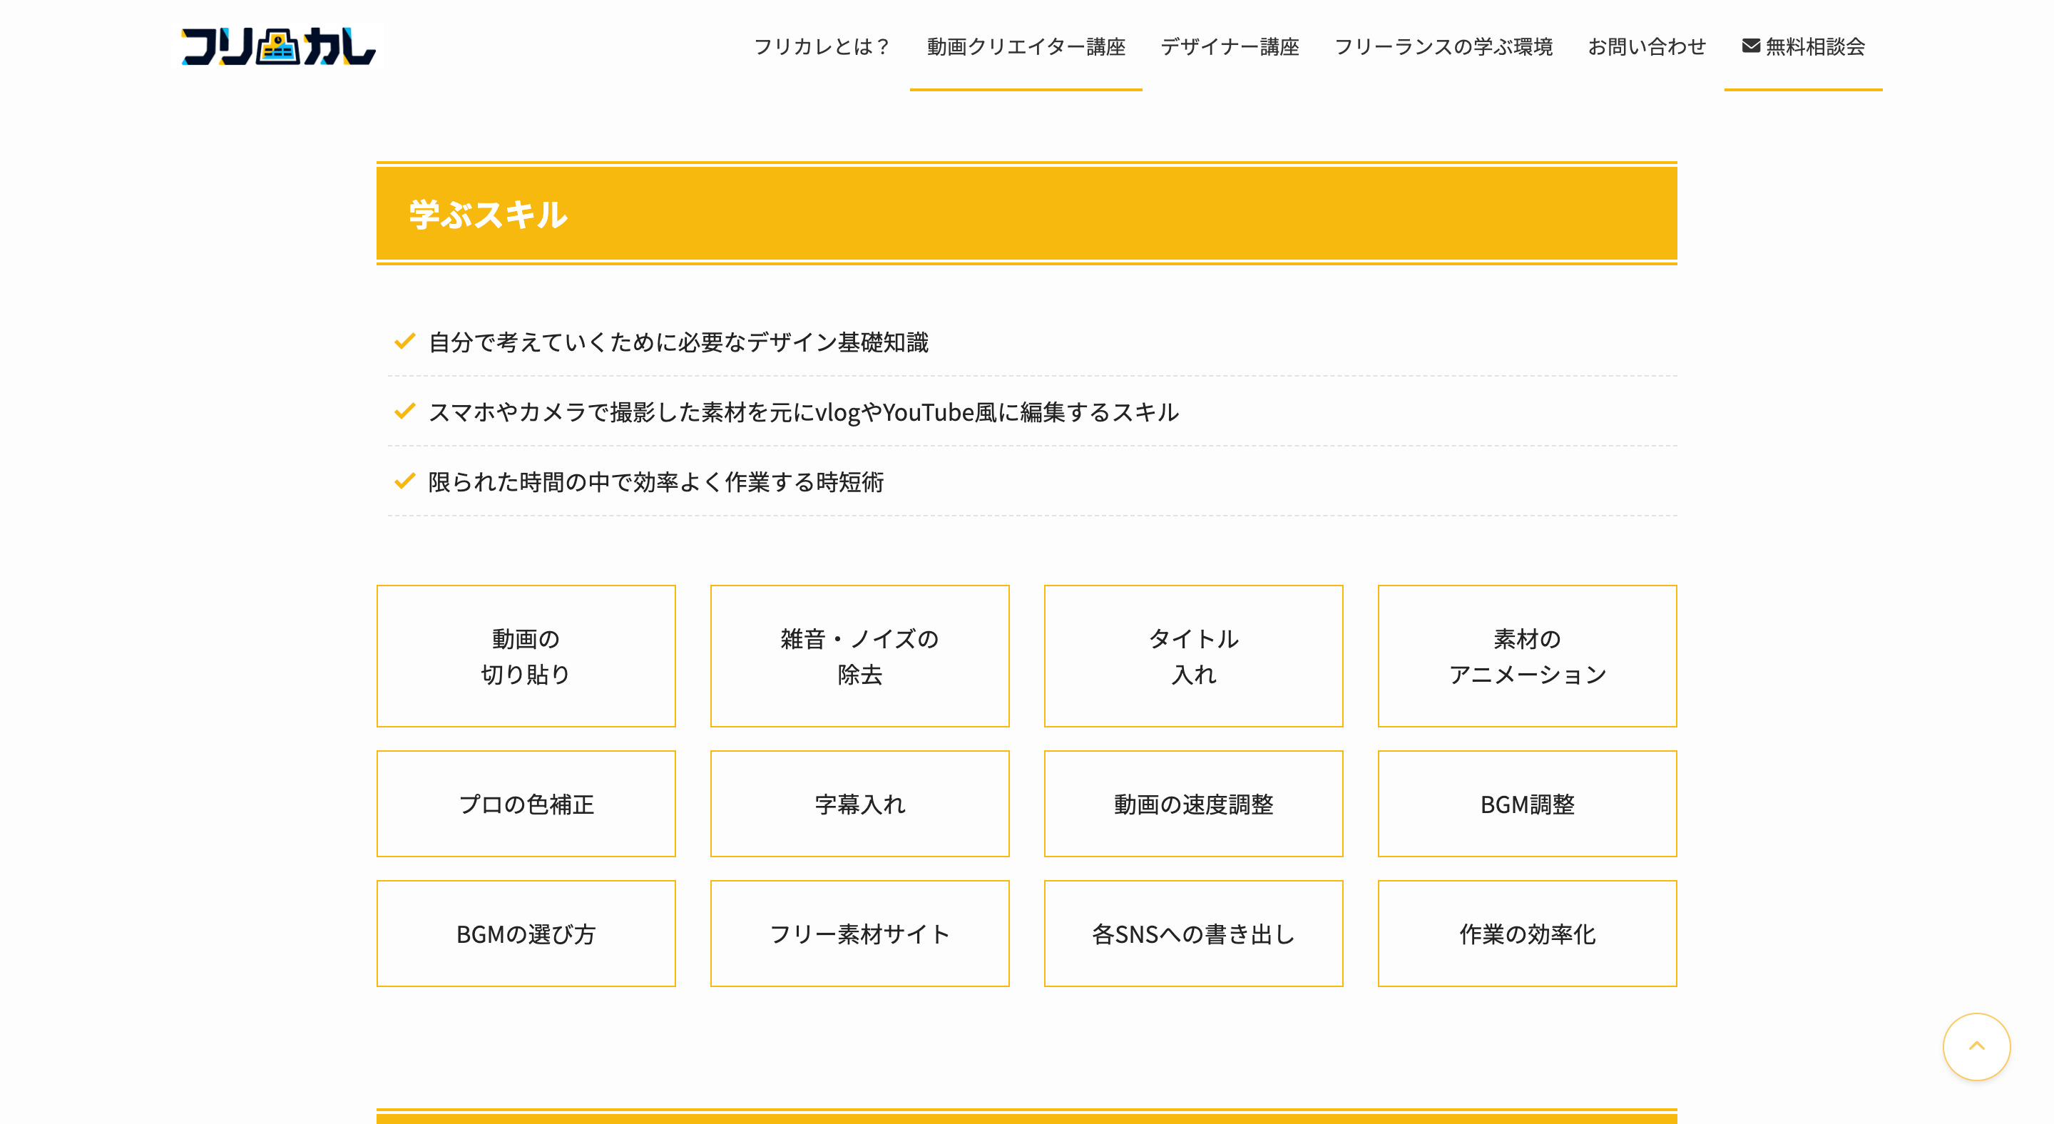Click the checkmark beside vlogやYouTube風 line
The height and width of the screenshot is (1124, 2054).
coord(405,412)
